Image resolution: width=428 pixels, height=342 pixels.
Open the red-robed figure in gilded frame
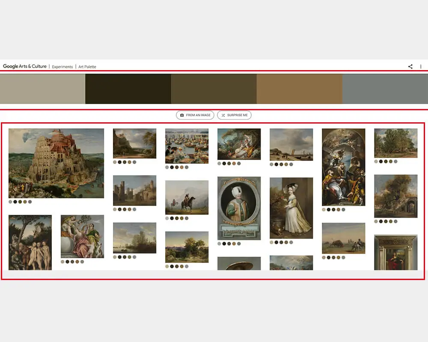click(396, 253)
